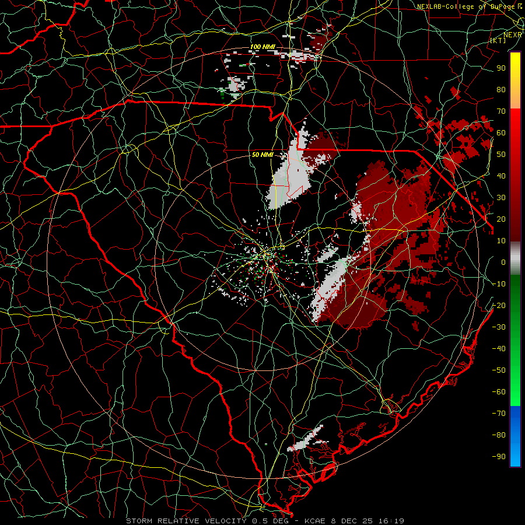Click the 30 value on velocity scale
The image size is (525, 525).
[x=501, y=198]
